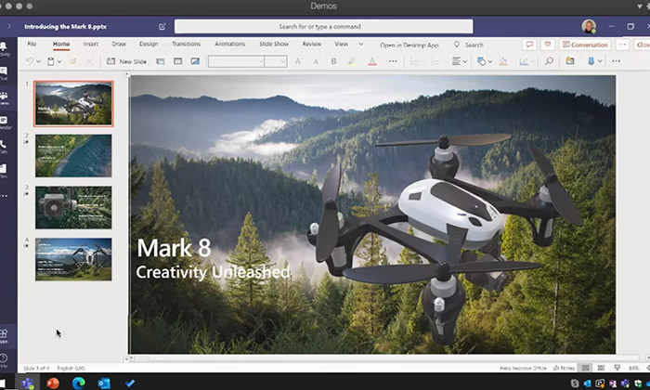Switch to the Insert tab
650x390 pixels.
(x=90, y=44)
